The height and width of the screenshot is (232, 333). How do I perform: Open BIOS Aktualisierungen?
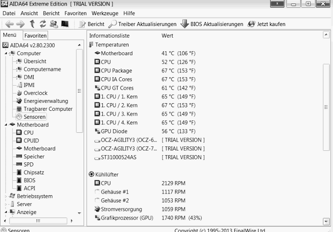click(x=212, y=24)
